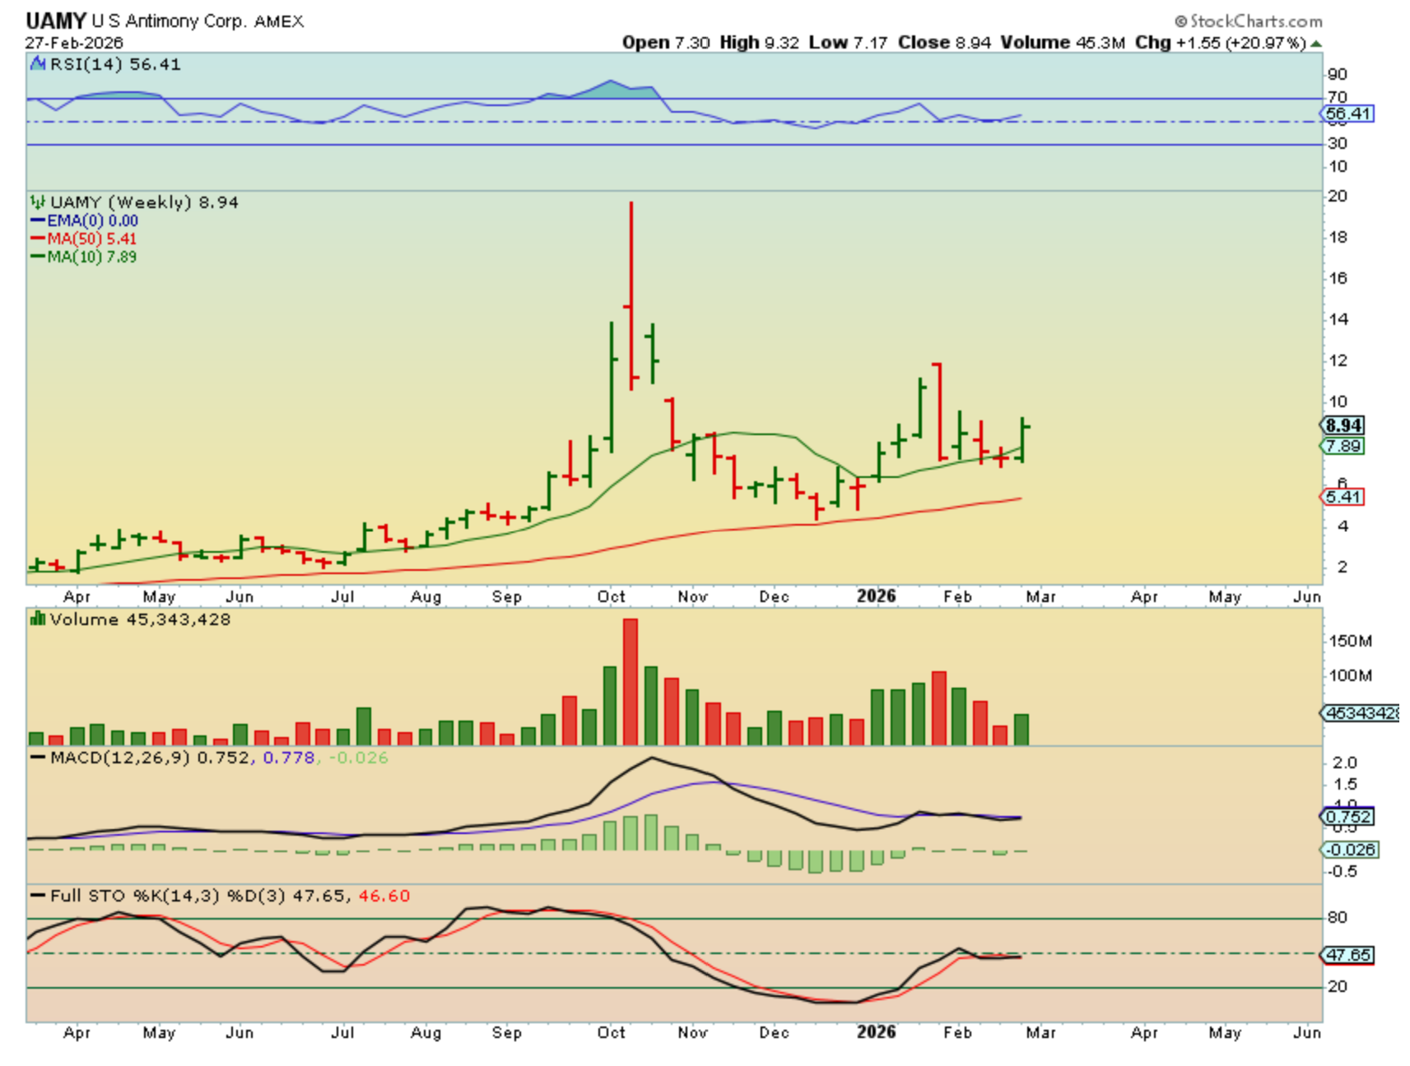Click the price bars icon beside UAMY (Weekly)
The width and height of the screenshot is (1410, 1066).
(x=38, y=202)
